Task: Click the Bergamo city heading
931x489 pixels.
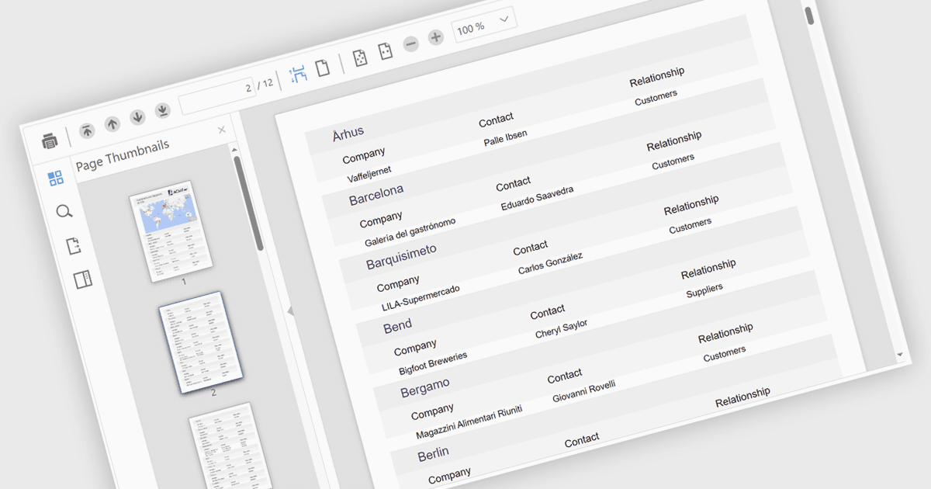Action: [425, 387]
